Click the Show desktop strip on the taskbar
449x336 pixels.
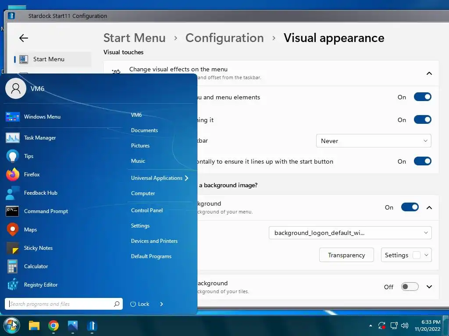pos(446,325)
